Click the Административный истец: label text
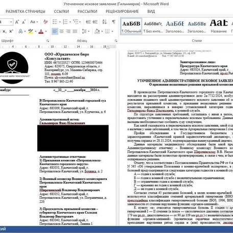The image size is (233, 233). pyautogui.click(x=59, y=119)
